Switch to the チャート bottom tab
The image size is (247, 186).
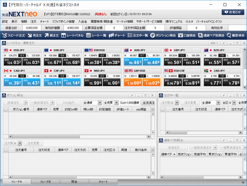(x=103, y=182)
